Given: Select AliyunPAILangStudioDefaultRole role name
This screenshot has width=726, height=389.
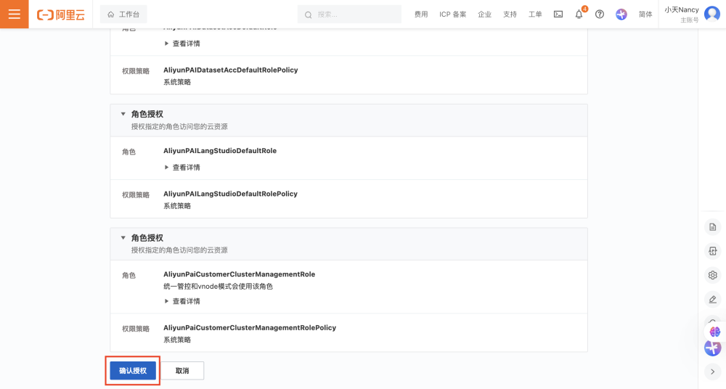Looking at the screenshot, I should (220, 150).
